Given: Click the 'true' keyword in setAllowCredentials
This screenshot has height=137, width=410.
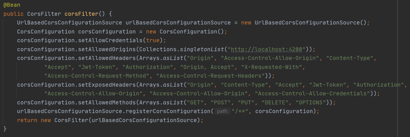Looking at the screenshot, I should click(153, 40).
